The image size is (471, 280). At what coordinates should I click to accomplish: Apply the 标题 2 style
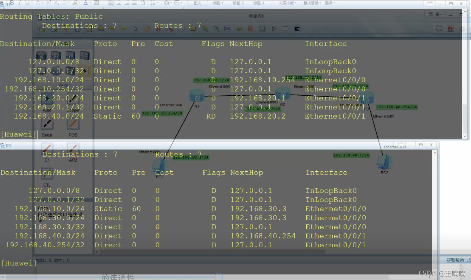[238, 3]
